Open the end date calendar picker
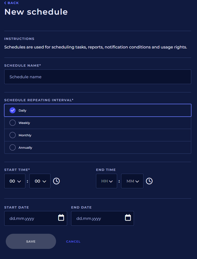The image size is (197, 259). 128,218
